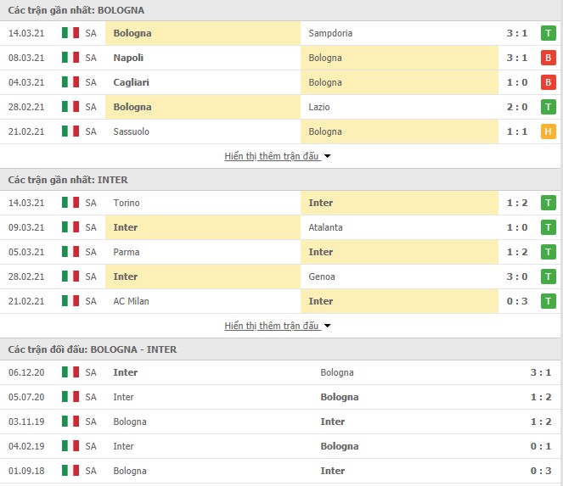This screenshot has height=486, width=563.
Task: Open the 05.07.20 Inter vs Bologna head-to-head
Action: [280, 397]
